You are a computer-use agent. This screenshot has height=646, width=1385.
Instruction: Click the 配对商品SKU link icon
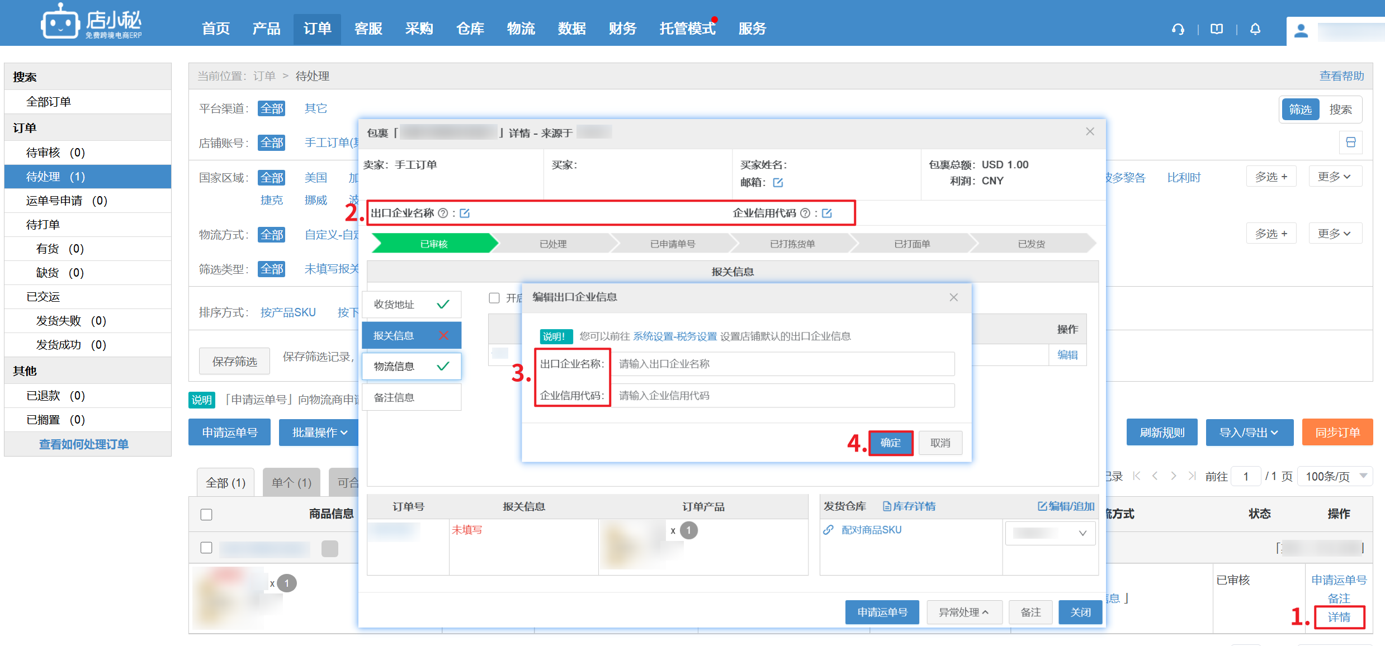click(828, 530)
